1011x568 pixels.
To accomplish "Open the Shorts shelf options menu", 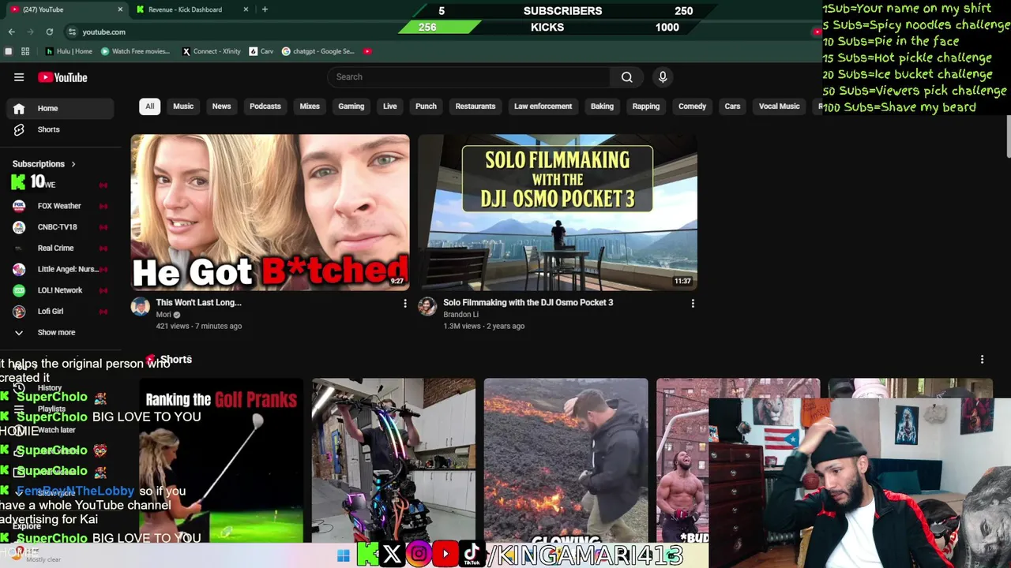I will click(x=982, y=360).
